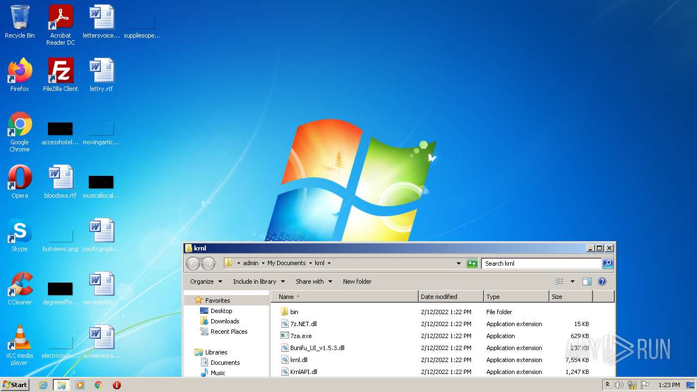Sort by Date modified column

(451, 297)
